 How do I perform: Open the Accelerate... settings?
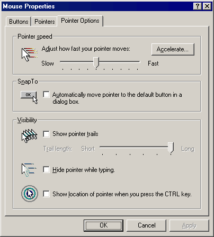173,49
